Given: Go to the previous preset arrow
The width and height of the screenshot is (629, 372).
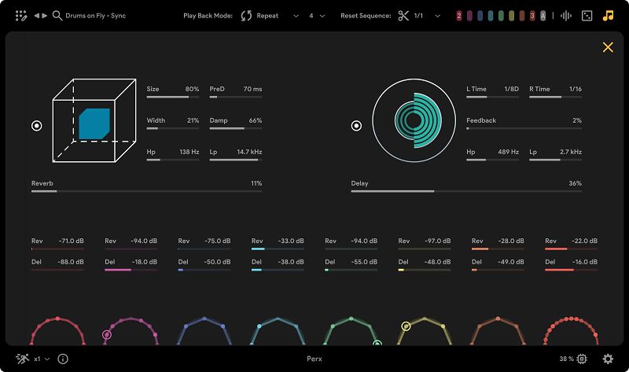Looking at the screenshot, I should click(x=36, y=15).
